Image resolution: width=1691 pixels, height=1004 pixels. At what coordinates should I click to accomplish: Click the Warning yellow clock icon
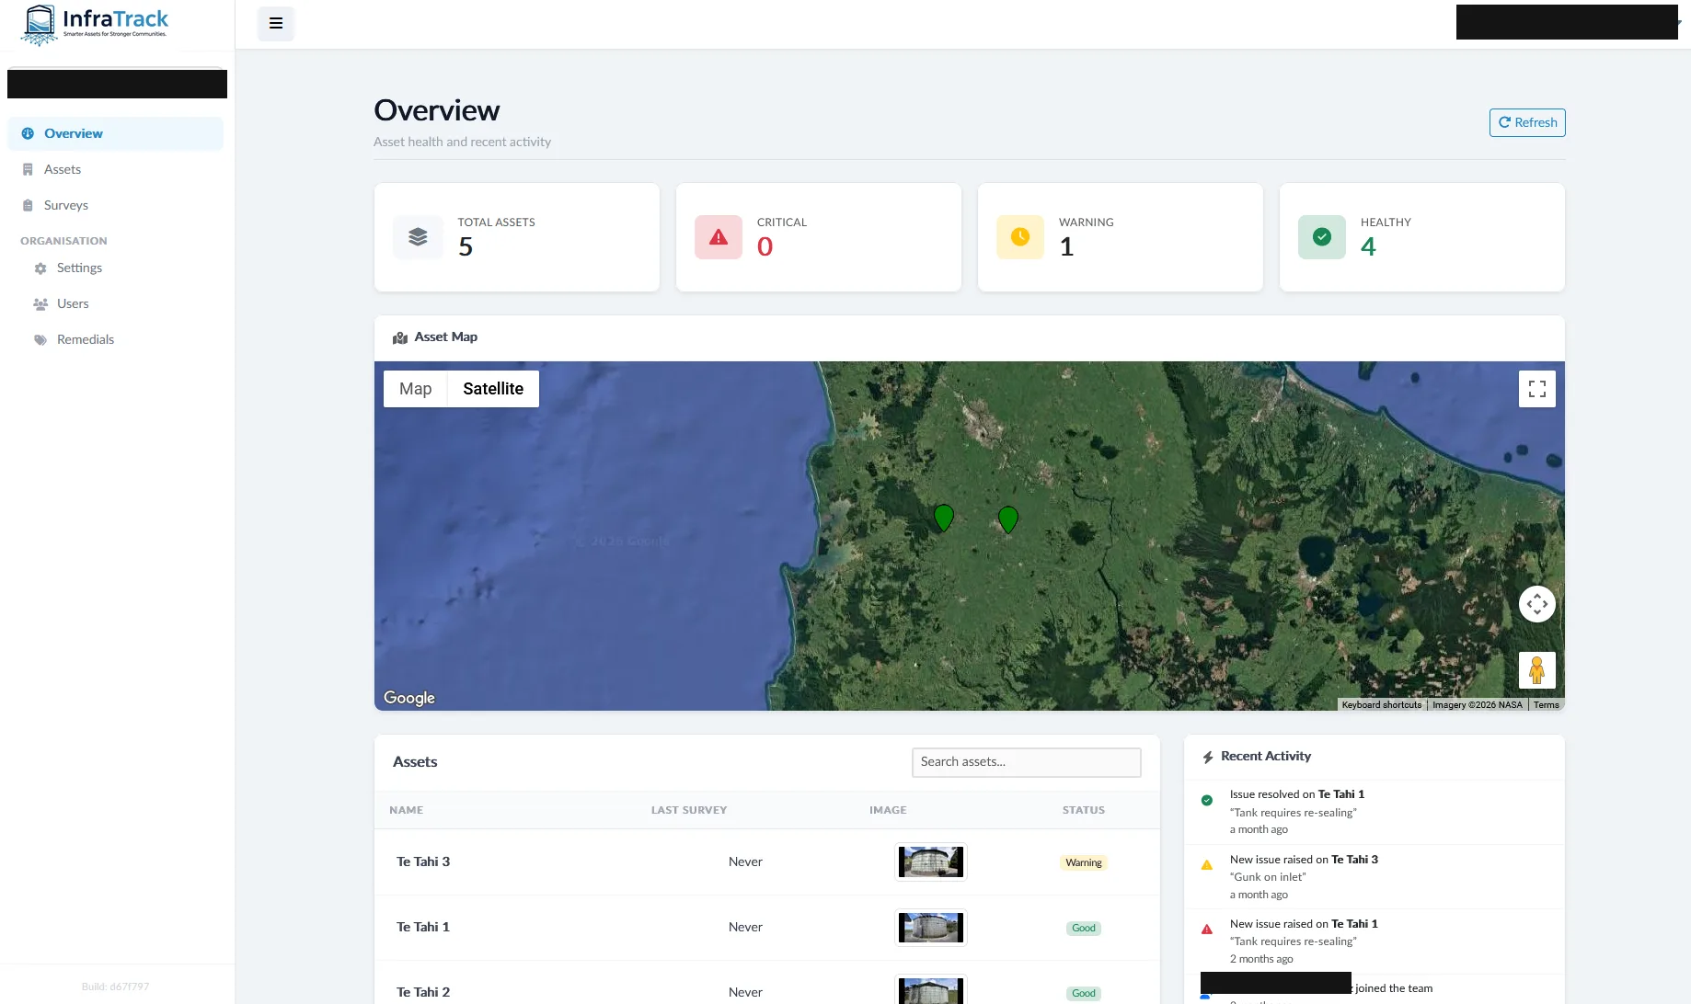[1020, 237]
